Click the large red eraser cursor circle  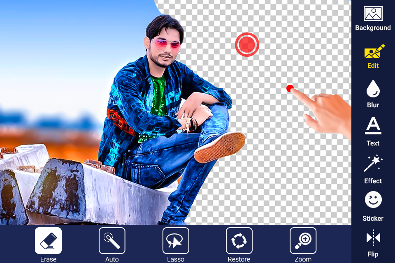247,44
